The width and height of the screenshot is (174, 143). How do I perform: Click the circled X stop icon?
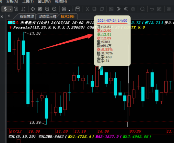point(133,9)
